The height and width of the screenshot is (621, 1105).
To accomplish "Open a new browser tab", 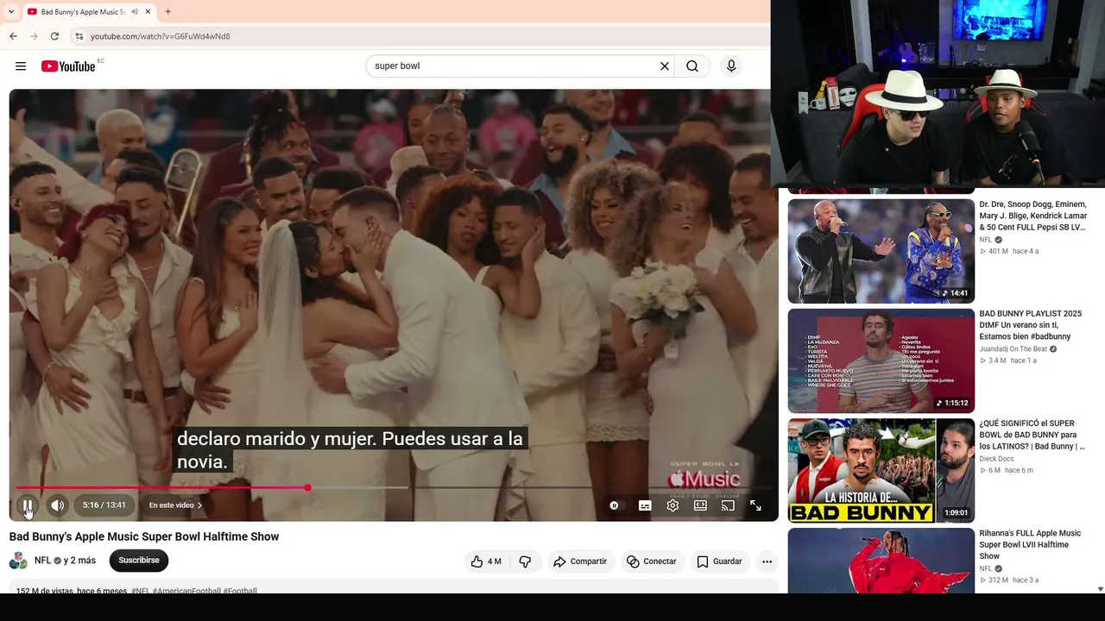I will 168,12.
